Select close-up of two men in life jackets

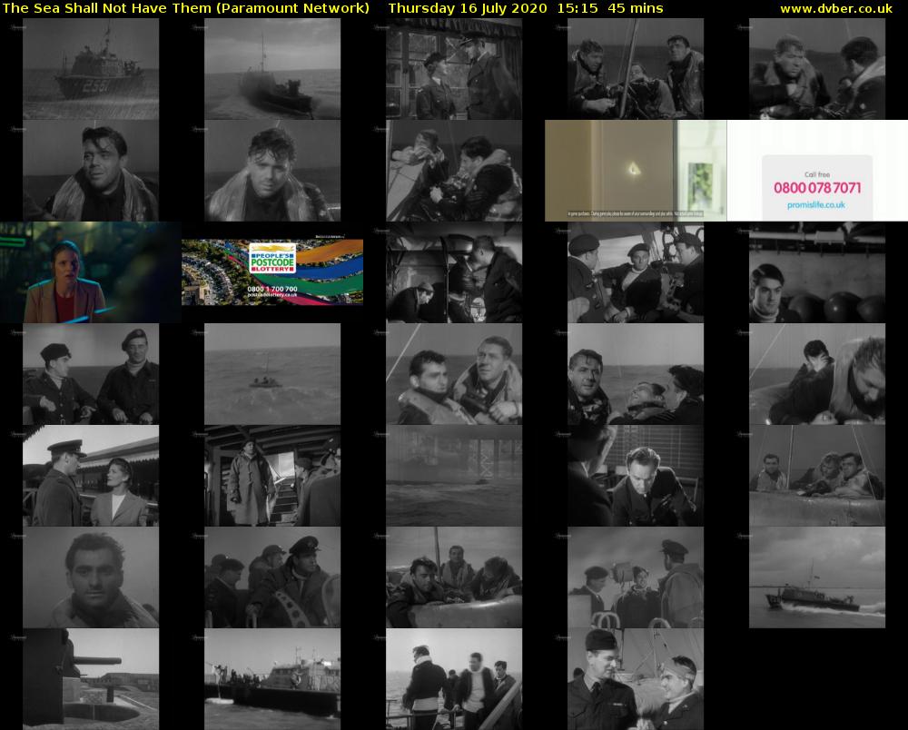[454, 374]
